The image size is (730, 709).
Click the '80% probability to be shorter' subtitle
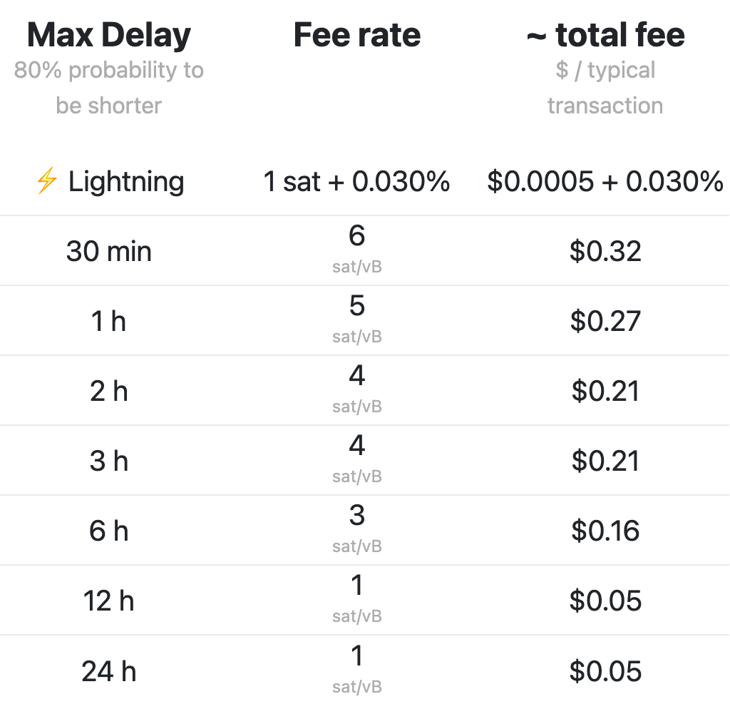[109, 88]
